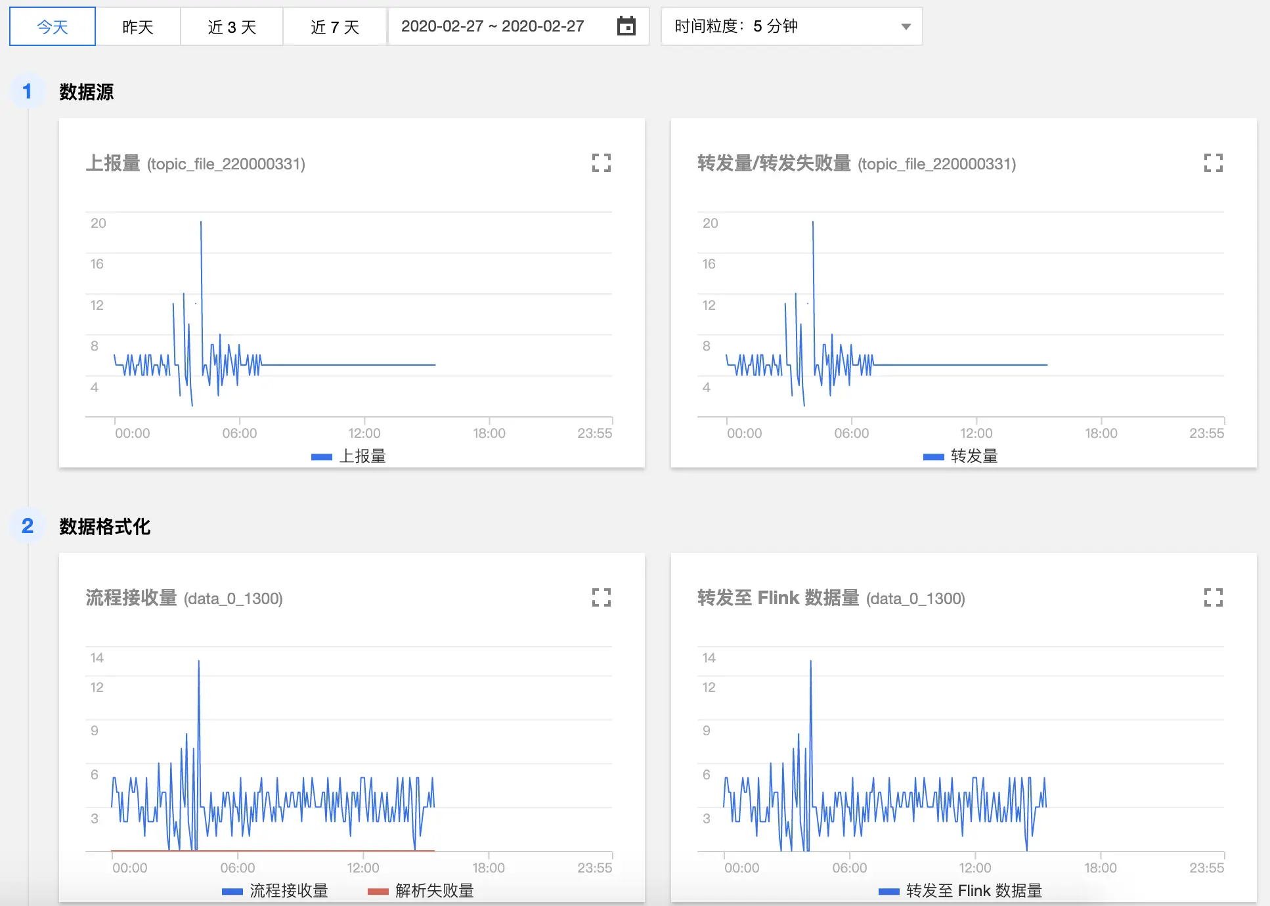Viewport: 1270px width, 906px height.
Task: Select the 今天 time range tab
Action: (x=53, y=27)
